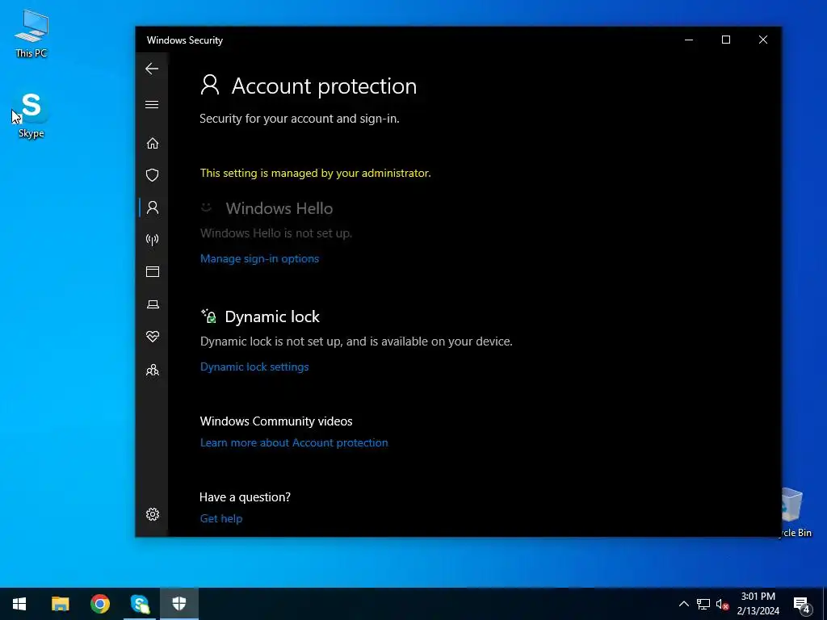The image size is (827, 620).
Task: Click Manage sign-in options link
Action: tap(259, 258)
